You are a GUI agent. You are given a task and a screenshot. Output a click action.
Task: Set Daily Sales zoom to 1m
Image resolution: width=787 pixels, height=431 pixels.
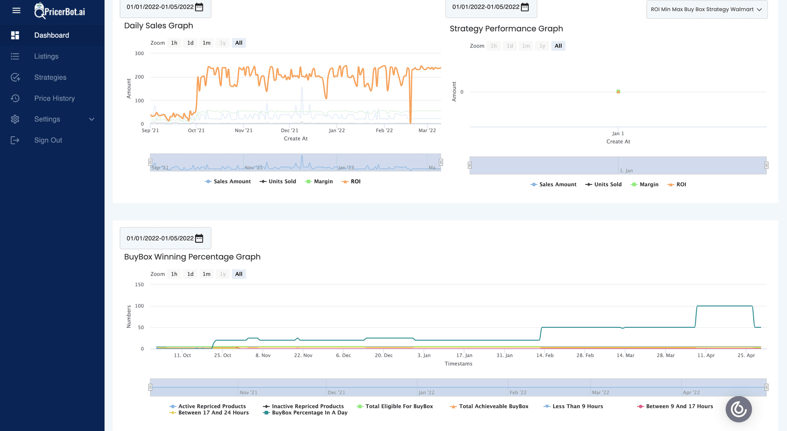point(207,43)
